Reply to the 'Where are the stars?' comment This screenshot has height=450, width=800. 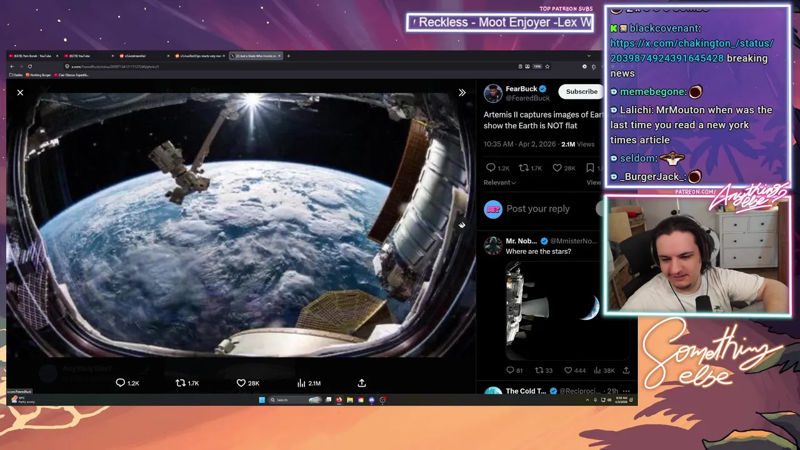[510, 371]
